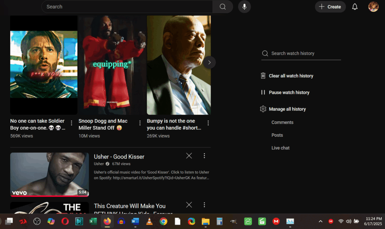The image size is (385, 229).
Task: Play the Bumpy short thumbnail
Action: click(x=179, y=65)
